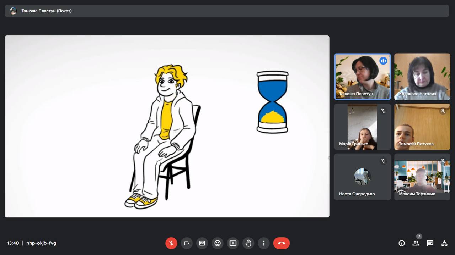The height and width of the screenshot is (255, 455).
Task: Click the present screen icon
Action: pyautogui.click(x=233, y=243)
